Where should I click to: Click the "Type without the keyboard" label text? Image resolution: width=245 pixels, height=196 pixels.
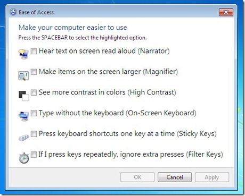click(81, 113)
